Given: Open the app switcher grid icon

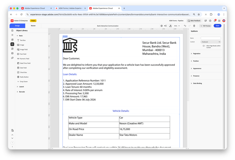Looking at the screenshot, I should pos(219,21).
